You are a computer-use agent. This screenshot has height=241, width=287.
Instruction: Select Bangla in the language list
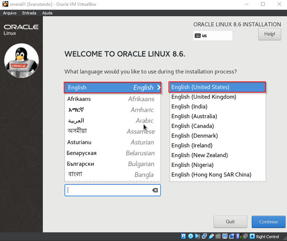coord(112,174)
